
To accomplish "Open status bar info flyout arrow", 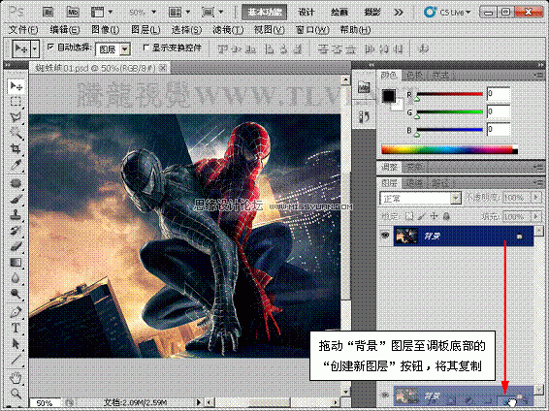I will (x=199, y=402).
